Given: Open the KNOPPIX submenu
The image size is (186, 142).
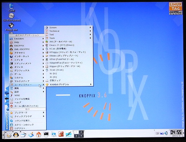Looking at the screenshot, I should click(27, 46).
